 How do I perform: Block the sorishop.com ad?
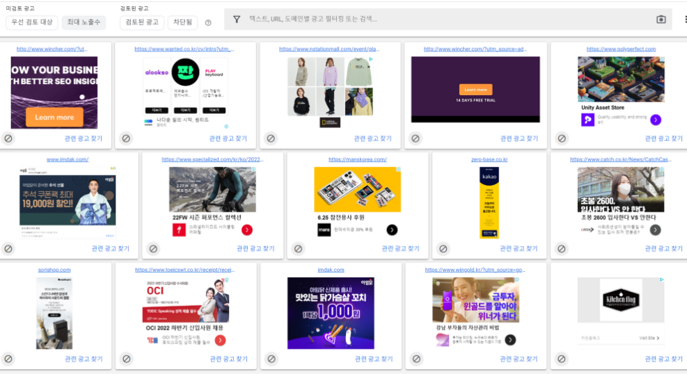[8, 359]
